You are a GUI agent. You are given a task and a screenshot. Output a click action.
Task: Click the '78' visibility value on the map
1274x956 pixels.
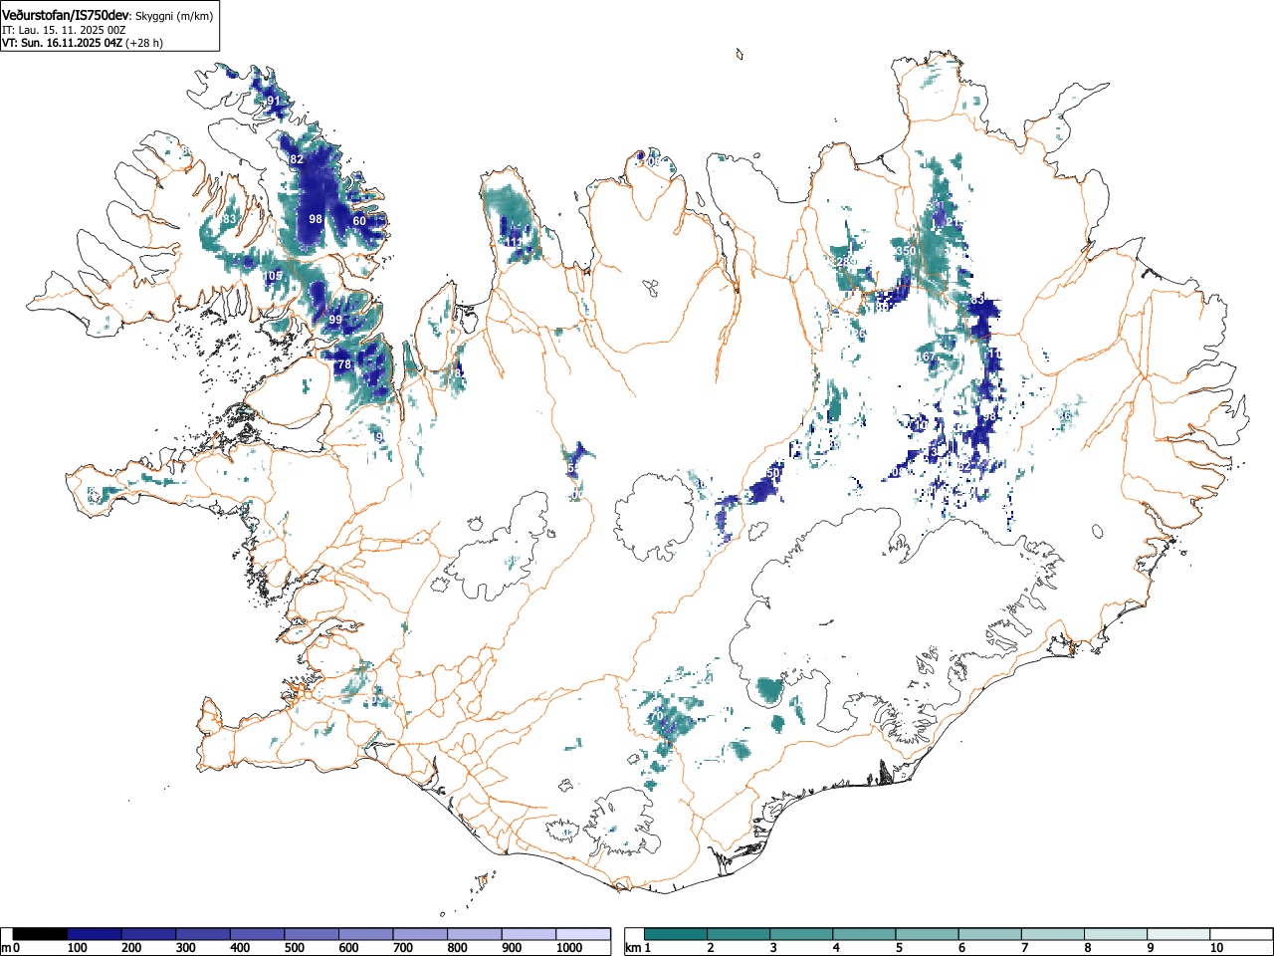click(x=344, y=365)
